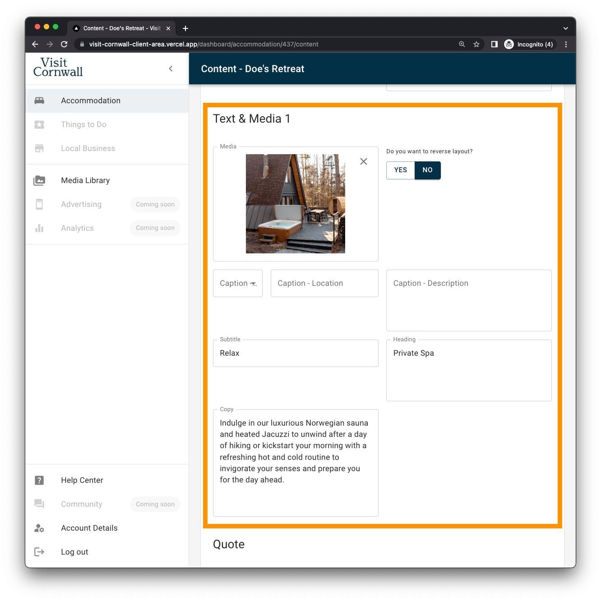Click the Log out arrow icon
Viewport: 601px width, 601px height.
39,552
